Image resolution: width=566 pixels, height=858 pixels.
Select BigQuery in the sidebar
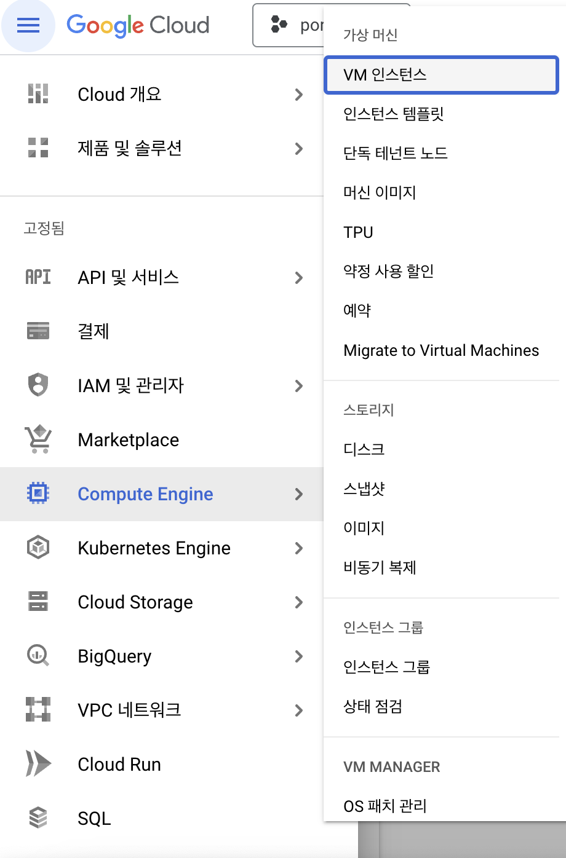pos(161,656)
